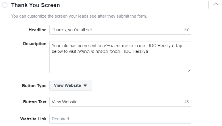Click the Headline label
The width and height of the screenshot is (222, 126).
(x=37, y=30)
